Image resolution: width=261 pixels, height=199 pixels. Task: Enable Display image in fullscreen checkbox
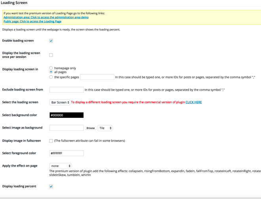pos(51,141)
